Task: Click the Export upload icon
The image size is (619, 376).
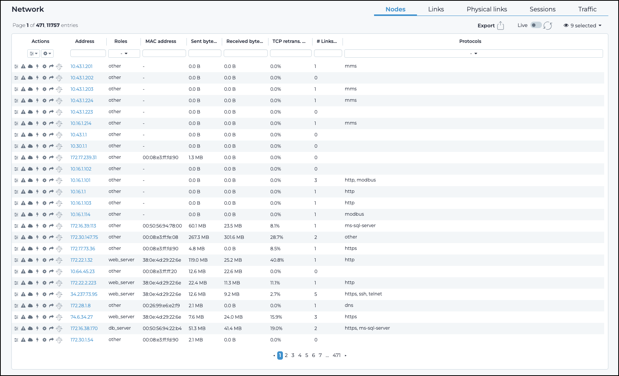Action: (501, 25)
